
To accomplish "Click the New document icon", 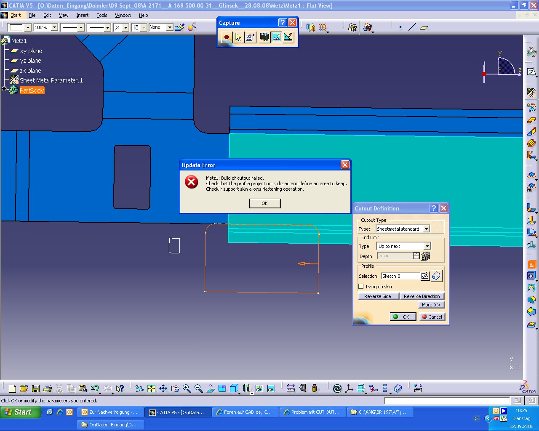I will tap(12, 388).
